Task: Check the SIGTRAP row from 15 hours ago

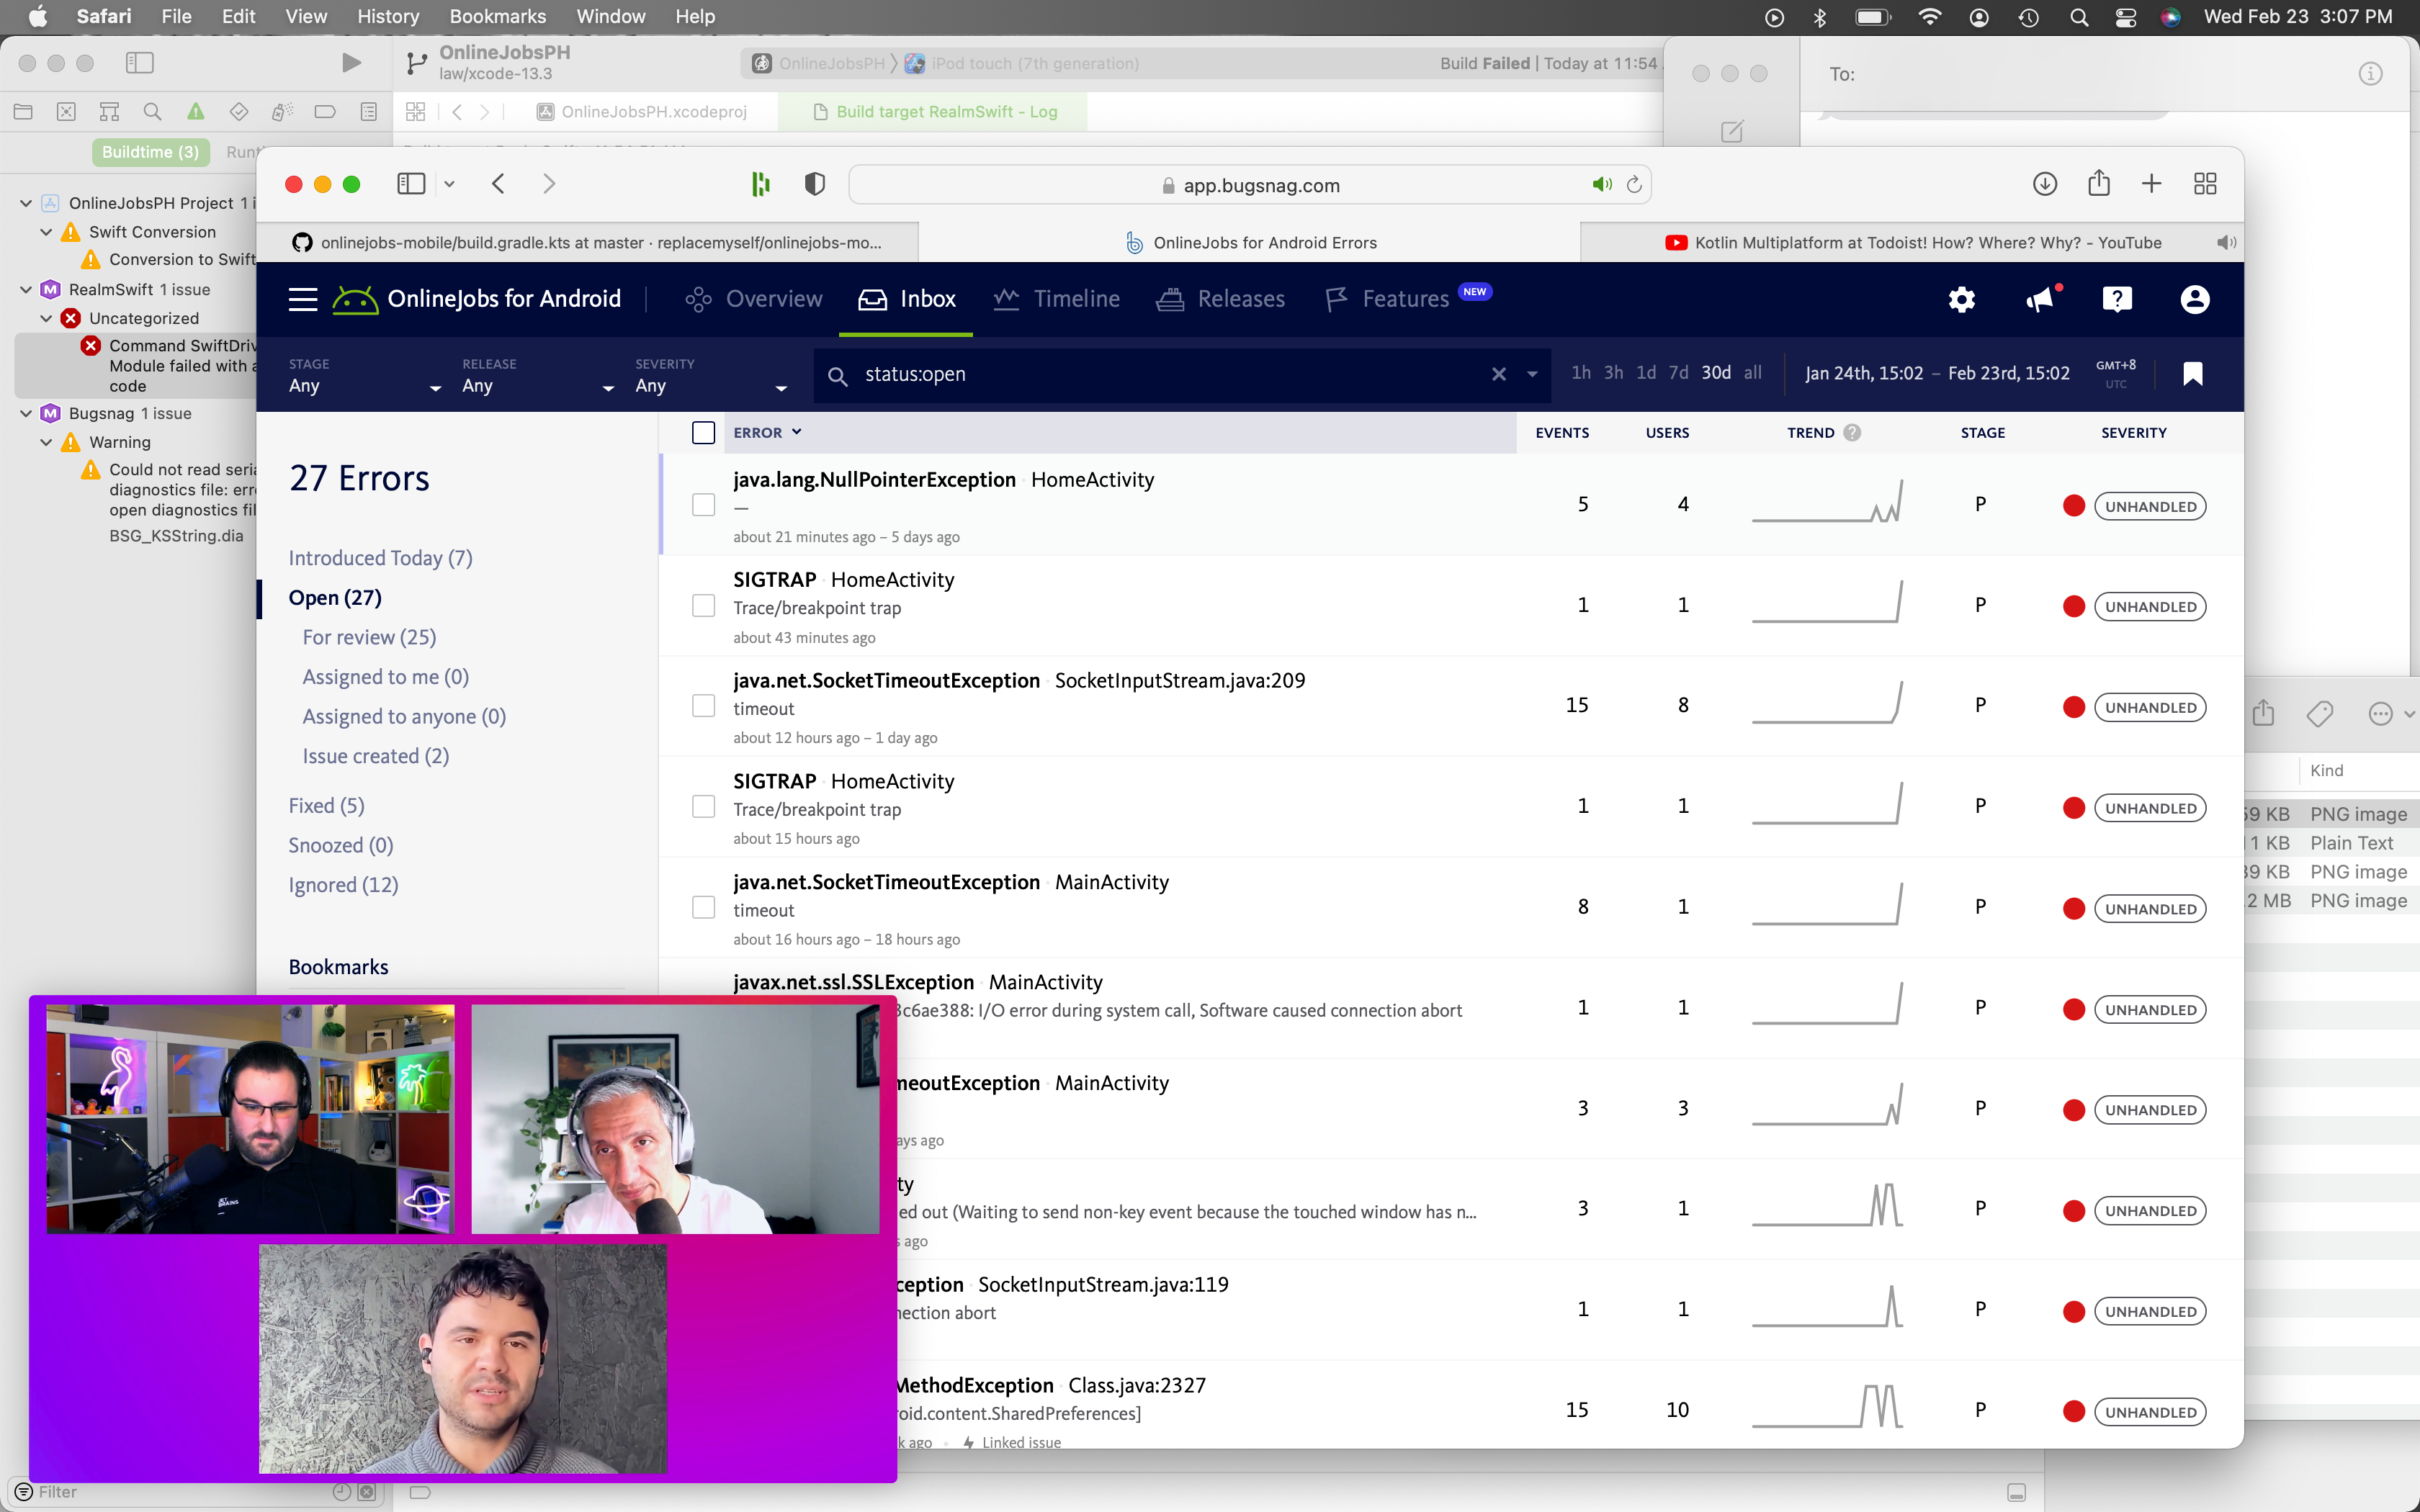Action: pos(703,807)
